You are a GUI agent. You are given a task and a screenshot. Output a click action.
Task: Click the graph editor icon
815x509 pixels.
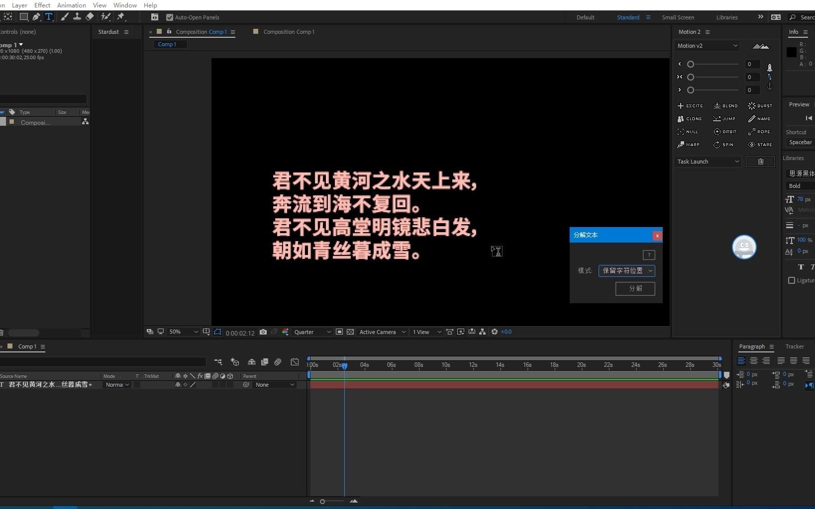tap(295, 362)
